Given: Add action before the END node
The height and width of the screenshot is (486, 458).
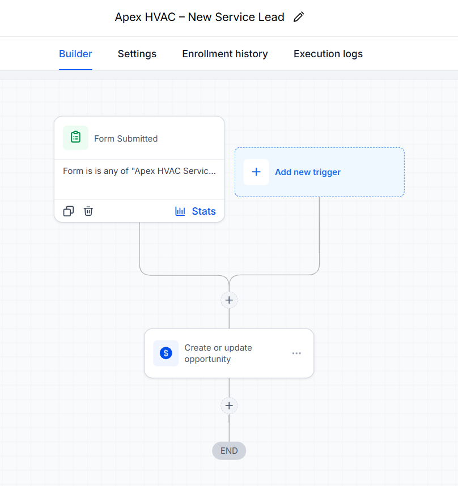Looking at the screenshot, I should pyautogui.click(x=229, y=406).
